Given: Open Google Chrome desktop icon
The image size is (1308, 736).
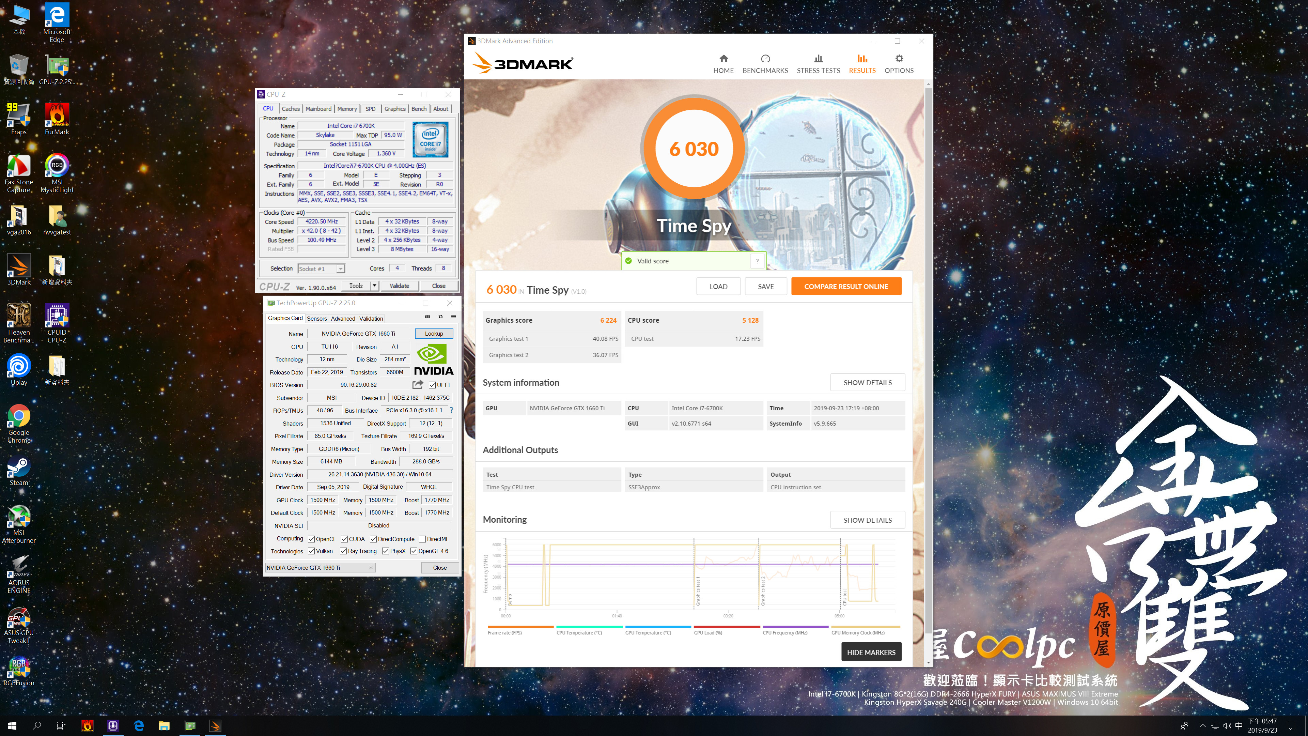Looking at the screenshot, I should (x=19, y=423).
